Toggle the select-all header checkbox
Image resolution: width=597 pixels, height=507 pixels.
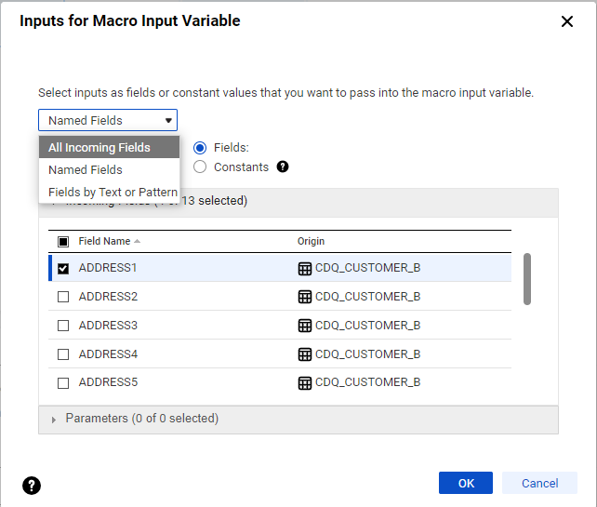click(63, 241)
